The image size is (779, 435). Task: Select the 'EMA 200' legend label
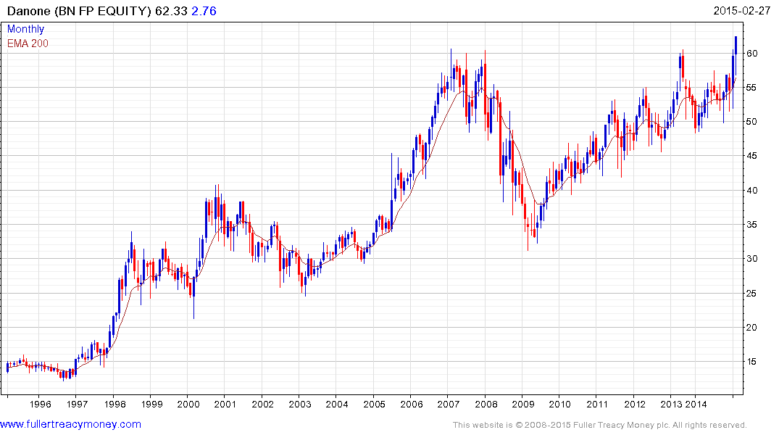[28, 43]
